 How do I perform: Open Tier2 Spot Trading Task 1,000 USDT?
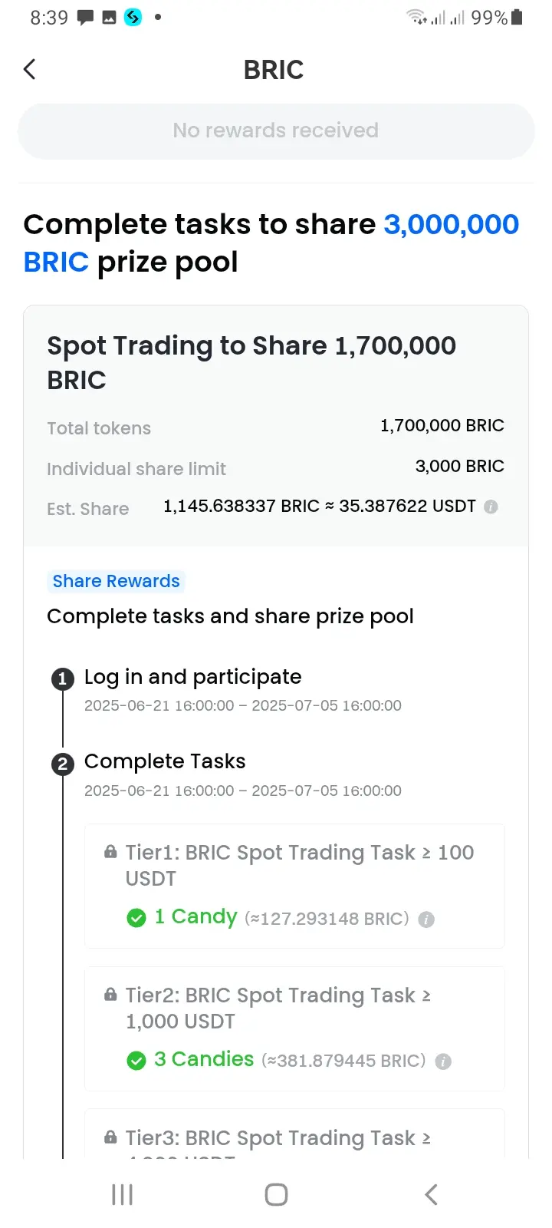click(294, 1028)
